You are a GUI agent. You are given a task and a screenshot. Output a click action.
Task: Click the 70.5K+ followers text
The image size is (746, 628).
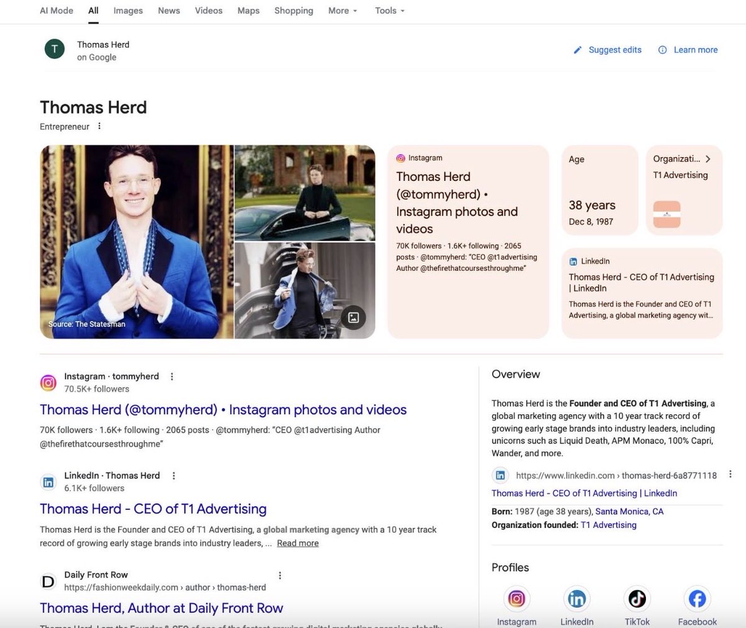click(x=97, y=389)
